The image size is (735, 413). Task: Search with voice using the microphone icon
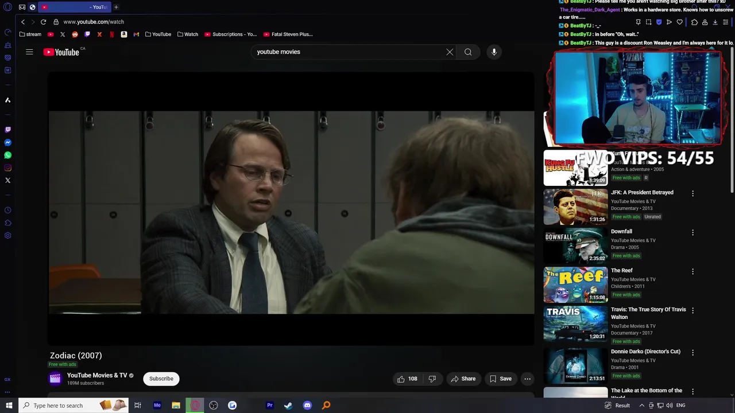pos(494,52)
